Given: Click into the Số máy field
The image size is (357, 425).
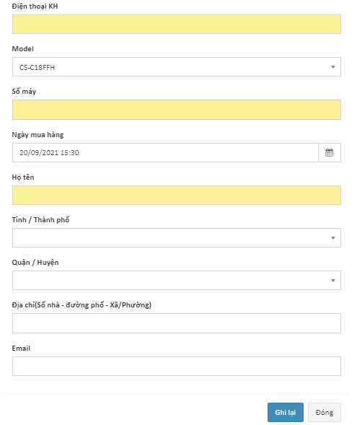Looking at the screenshot, I should click(176, 110).
